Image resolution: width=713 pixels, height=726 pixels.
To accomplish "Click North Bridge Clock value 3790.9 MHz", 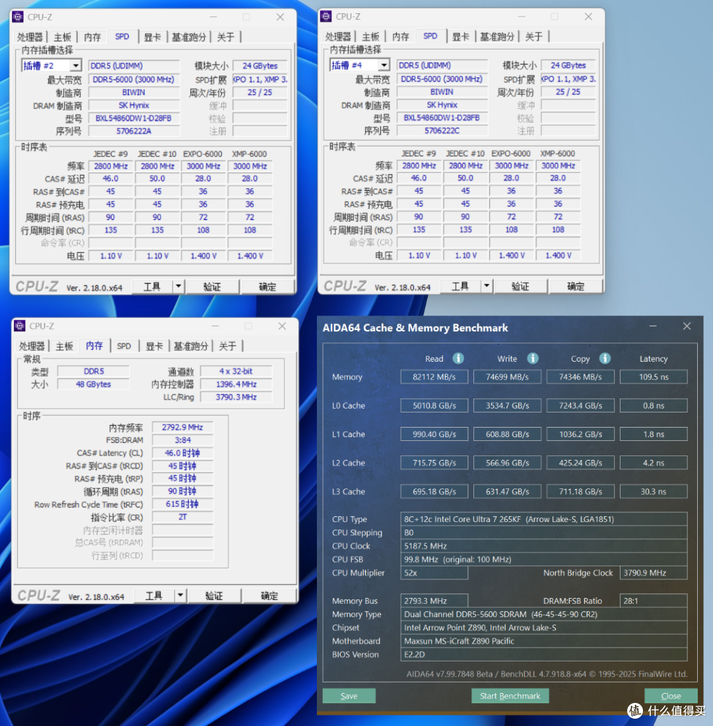I will [654, 573].
